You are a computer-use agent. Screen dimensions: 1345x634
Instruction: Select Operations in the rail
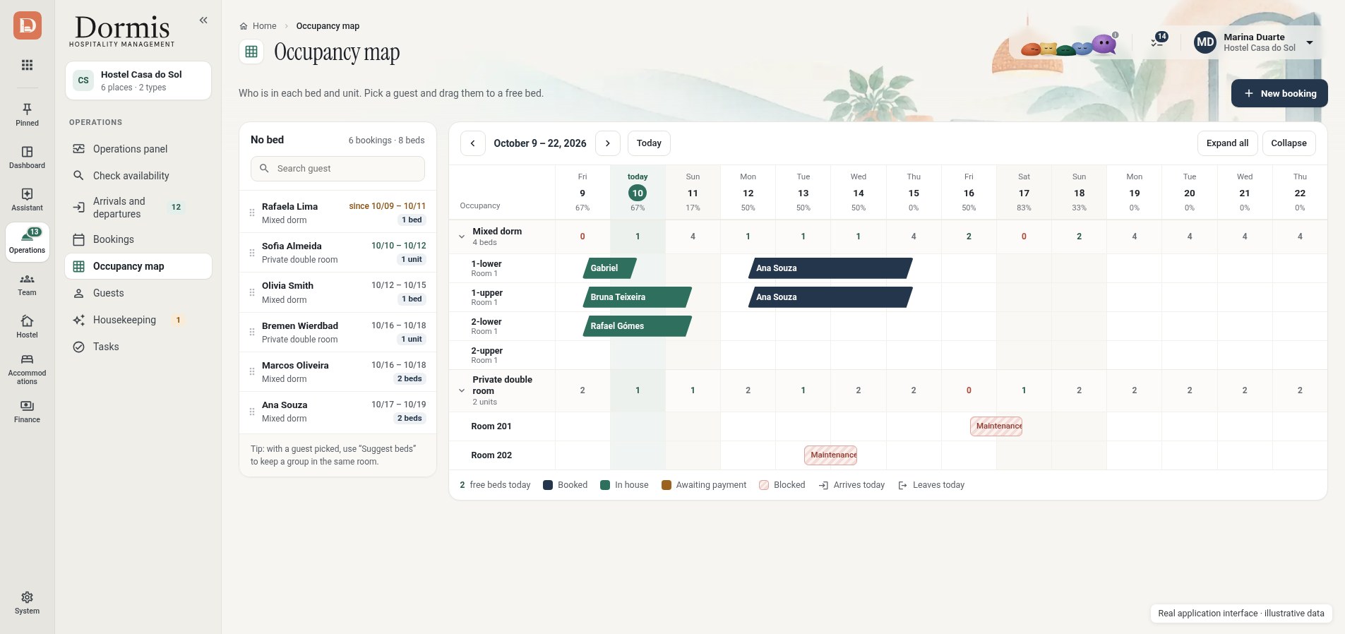[27, 241]
